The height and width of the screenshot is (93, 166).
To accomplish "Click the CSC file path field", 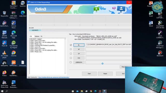I will [108, 58].
